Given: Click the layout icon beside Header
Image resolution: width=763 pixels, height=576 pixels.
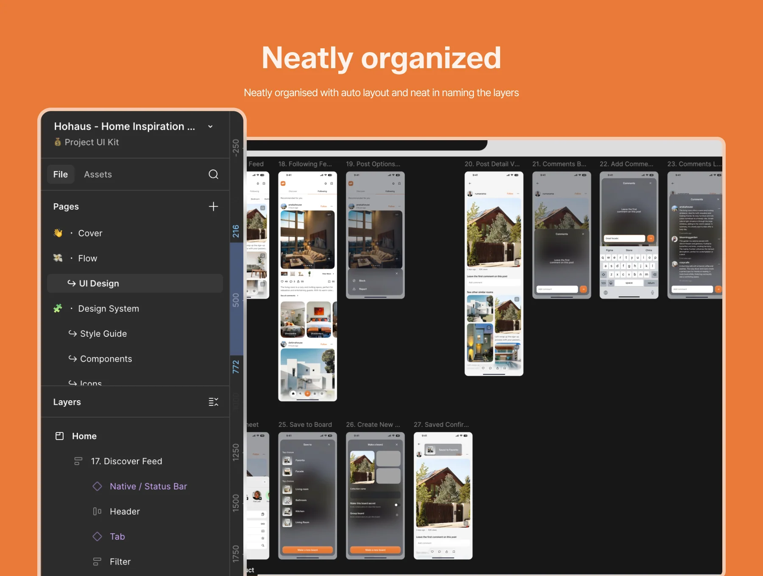Looking at the screenshot, I should coord(97,511).
